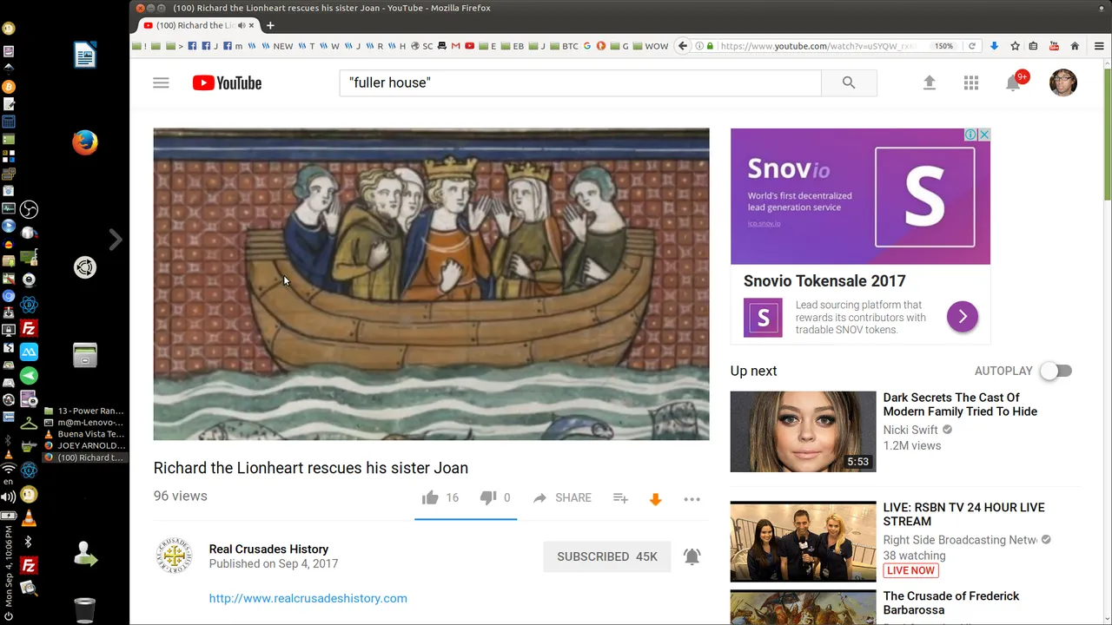Go to the YouTube home logo
The width and height of the screenshot is (1112, 625).
click(x=227, y=83)
